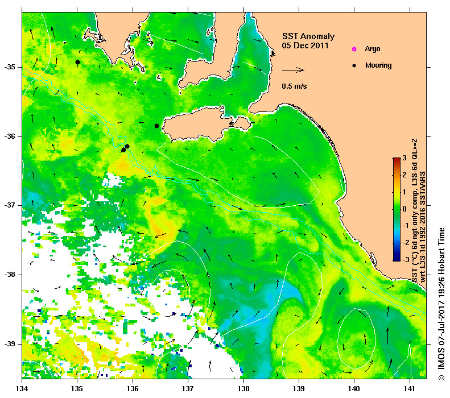Click colorbar tick value 2
Screen dimensions: 450x398
(x=404, y=175)
